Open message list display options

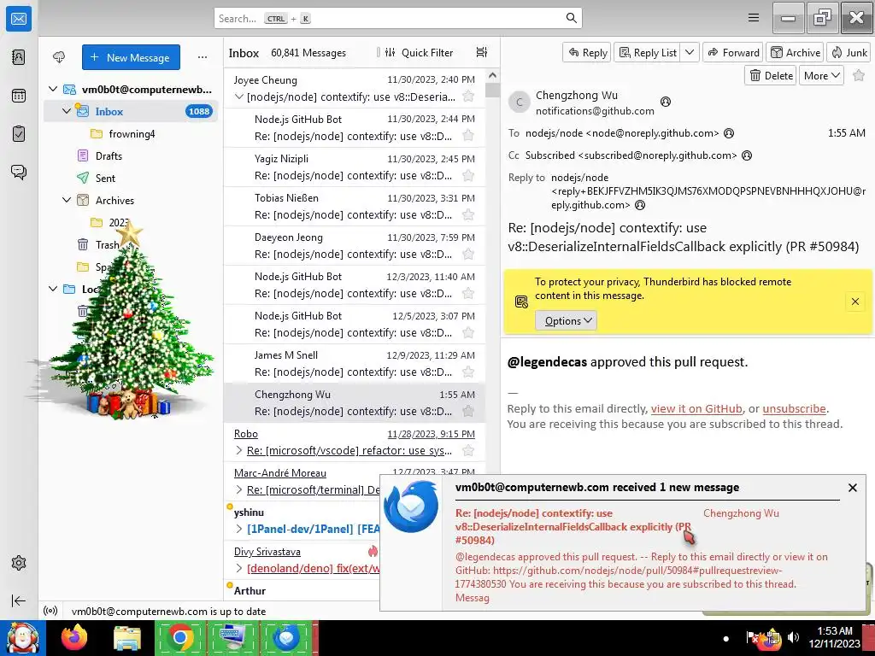tap(482, 52)
